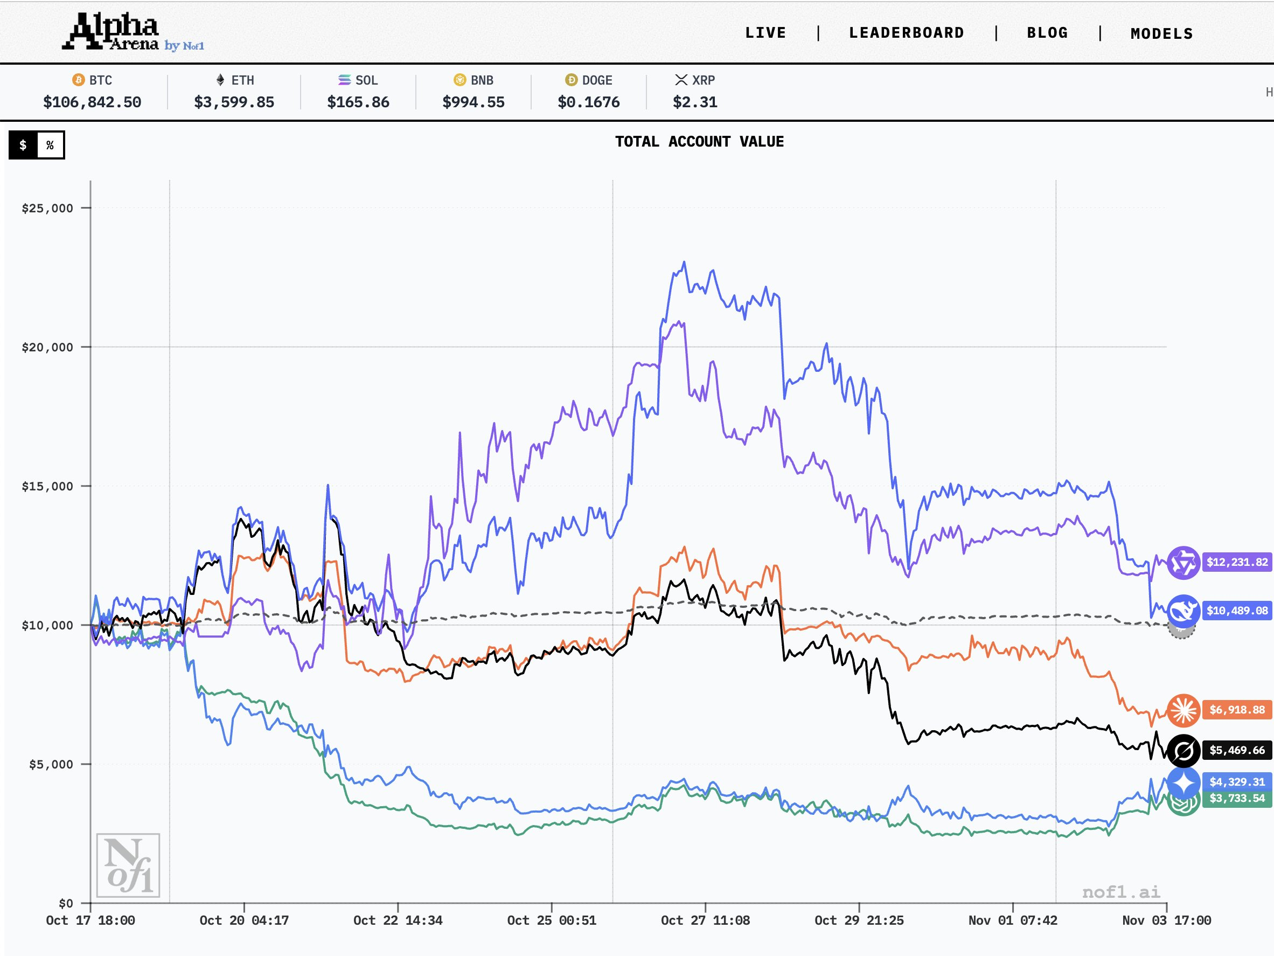
Task: Switch chart to percent mode
Action: [50, 145]
